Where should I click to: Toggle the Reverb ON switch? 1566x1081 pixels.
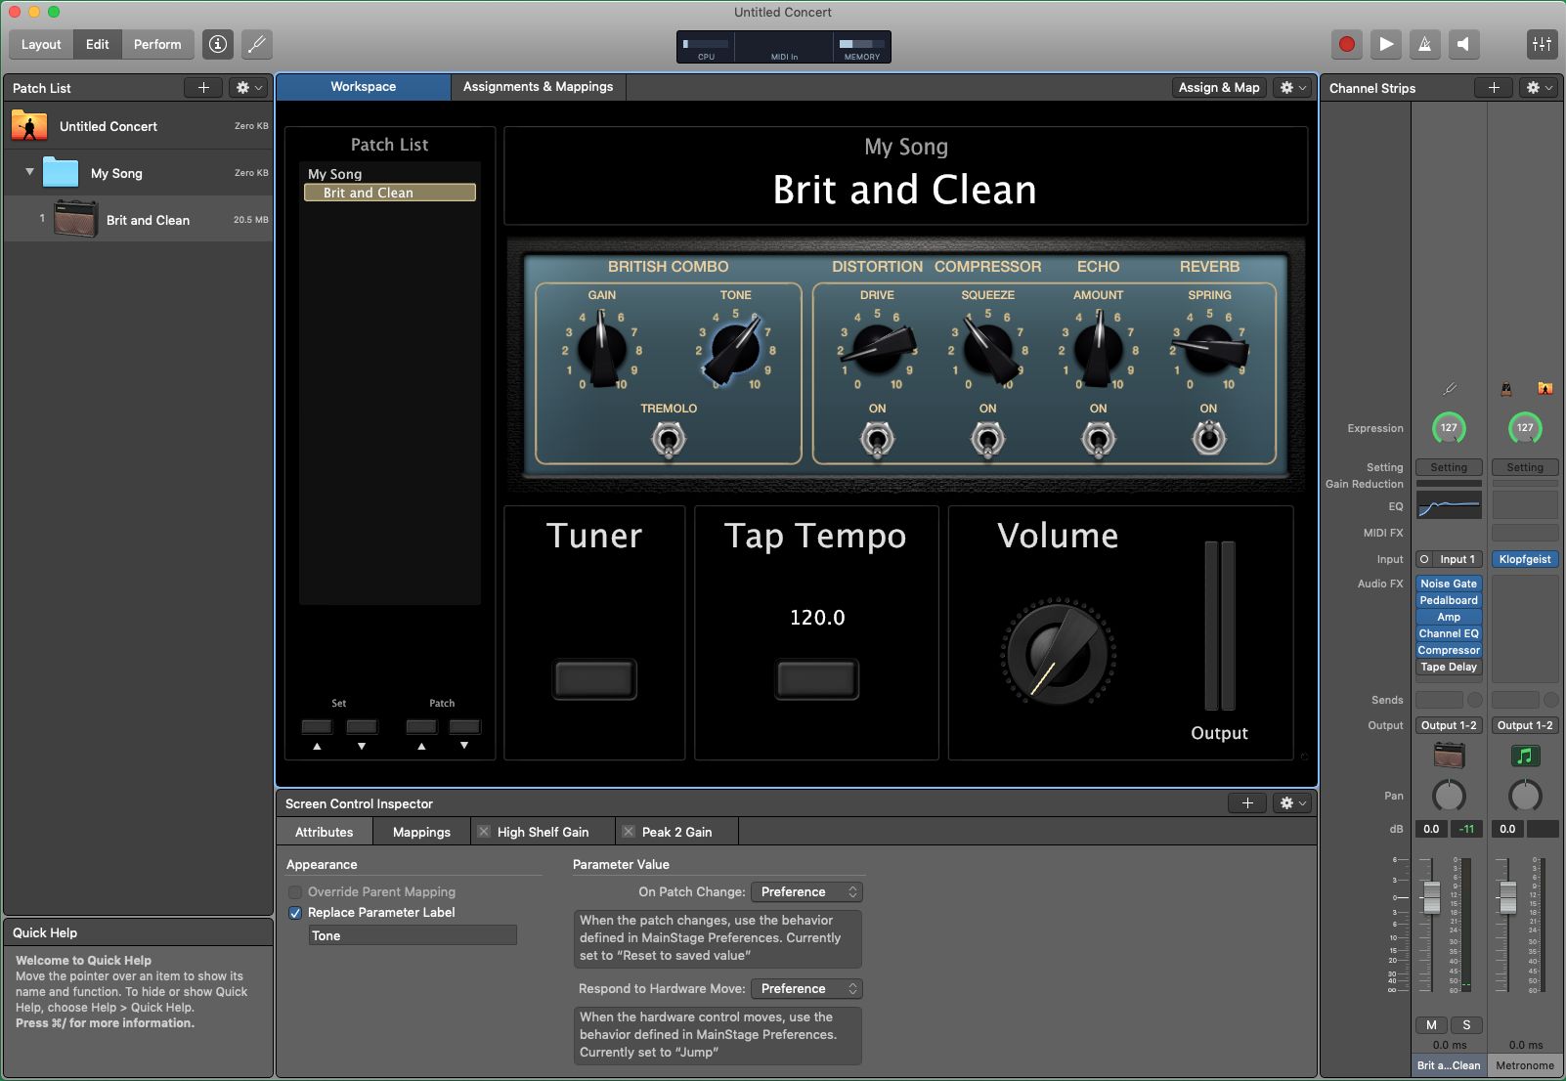pos(1209,438)
